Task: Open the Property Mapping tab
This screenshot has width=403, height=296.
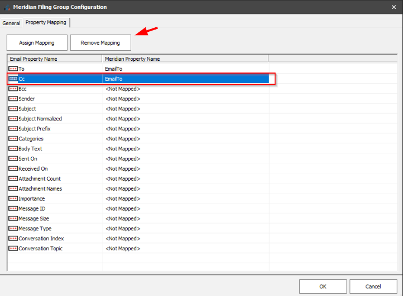Action: (46, 22)
